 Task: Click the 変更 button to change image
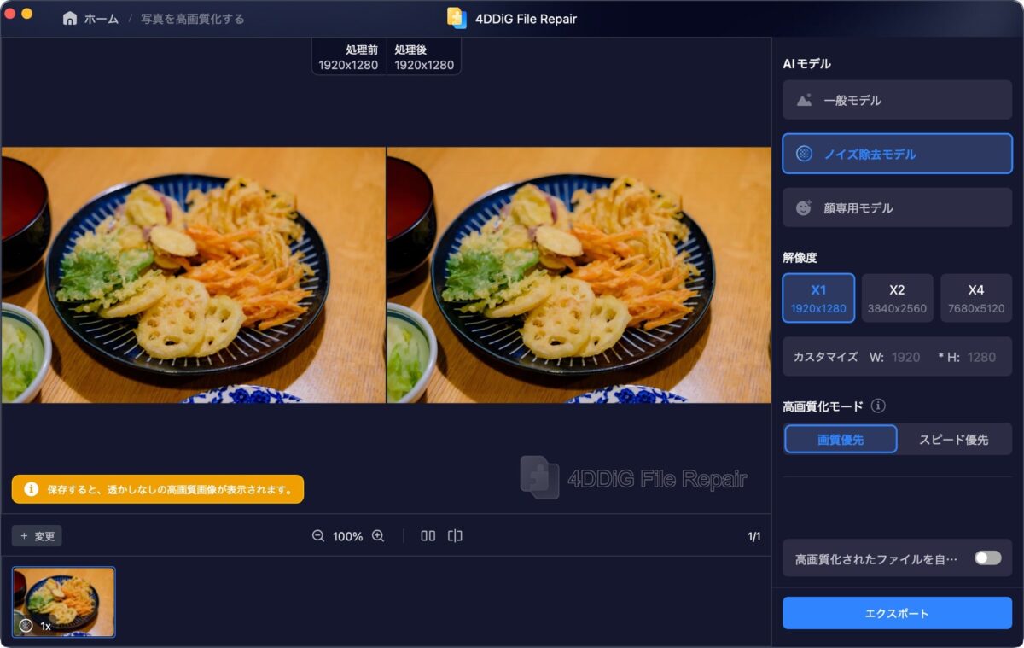37,536
